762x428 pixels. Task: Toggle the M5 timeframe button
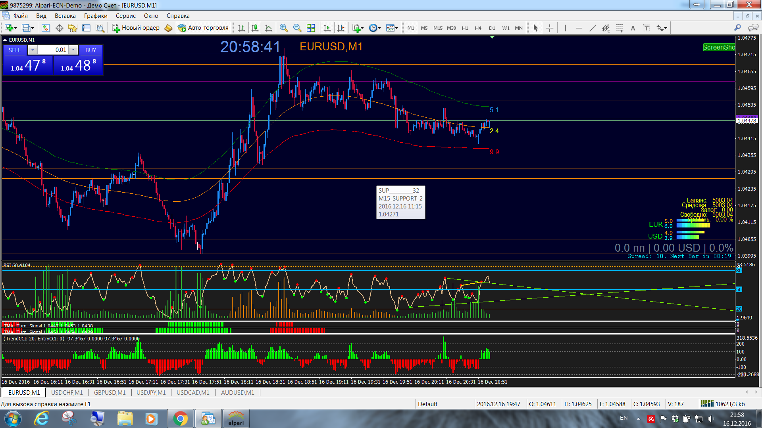[424, 28]
